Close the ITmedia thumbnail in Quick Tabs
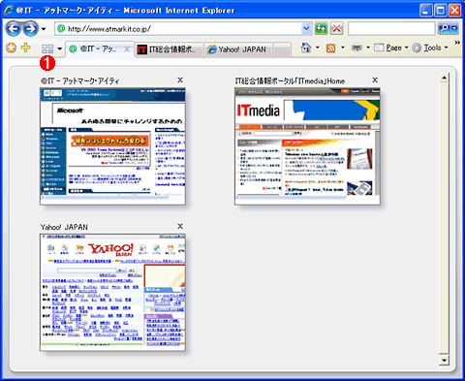The height and width of the screenshot is (381, 465). click(x=375, y=79)
